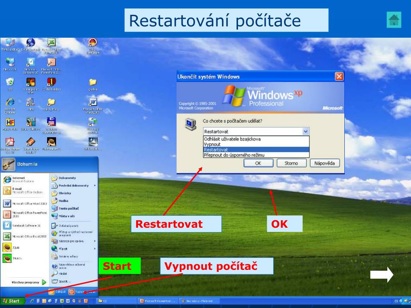Advance with the white next-slide arrow
Screen dimensions: 411x308
click(x=382, y=274)
